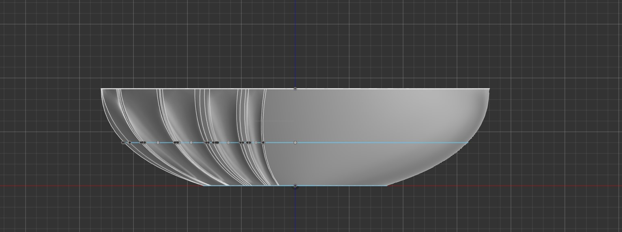Click the second light gray point from the left
The width and height of the screenshot is (622, 232).
click(191, 143)
